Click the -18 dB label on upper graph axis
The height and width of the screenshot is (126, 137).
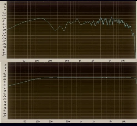[x=4, y=19]
